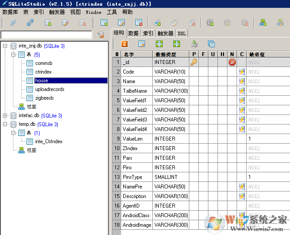Select the uploadrecords table in tree
Screen dimensions: 290x235
point(49,89)
